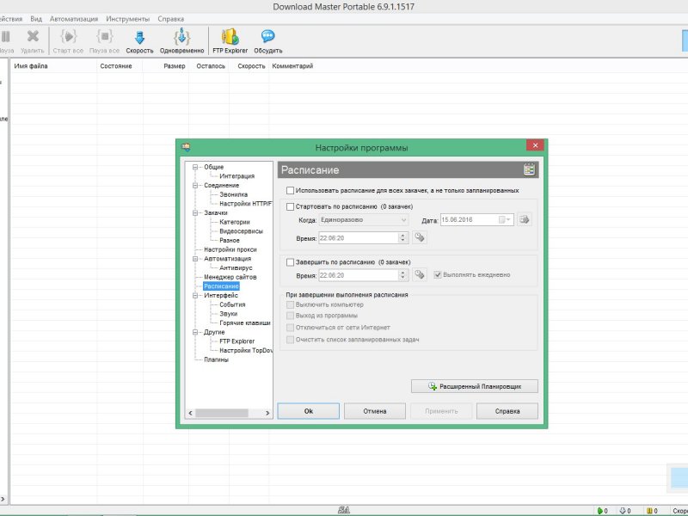Open the Автоматизация menu
The image size is (688, 516).
74,19
